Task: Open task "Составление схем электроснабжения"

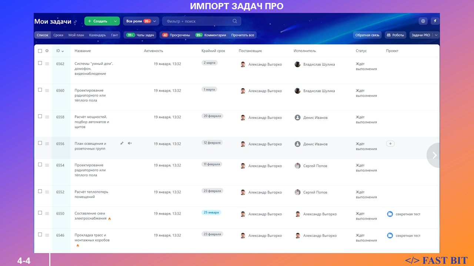Action: pyautogui.click(x=91, y=216)
